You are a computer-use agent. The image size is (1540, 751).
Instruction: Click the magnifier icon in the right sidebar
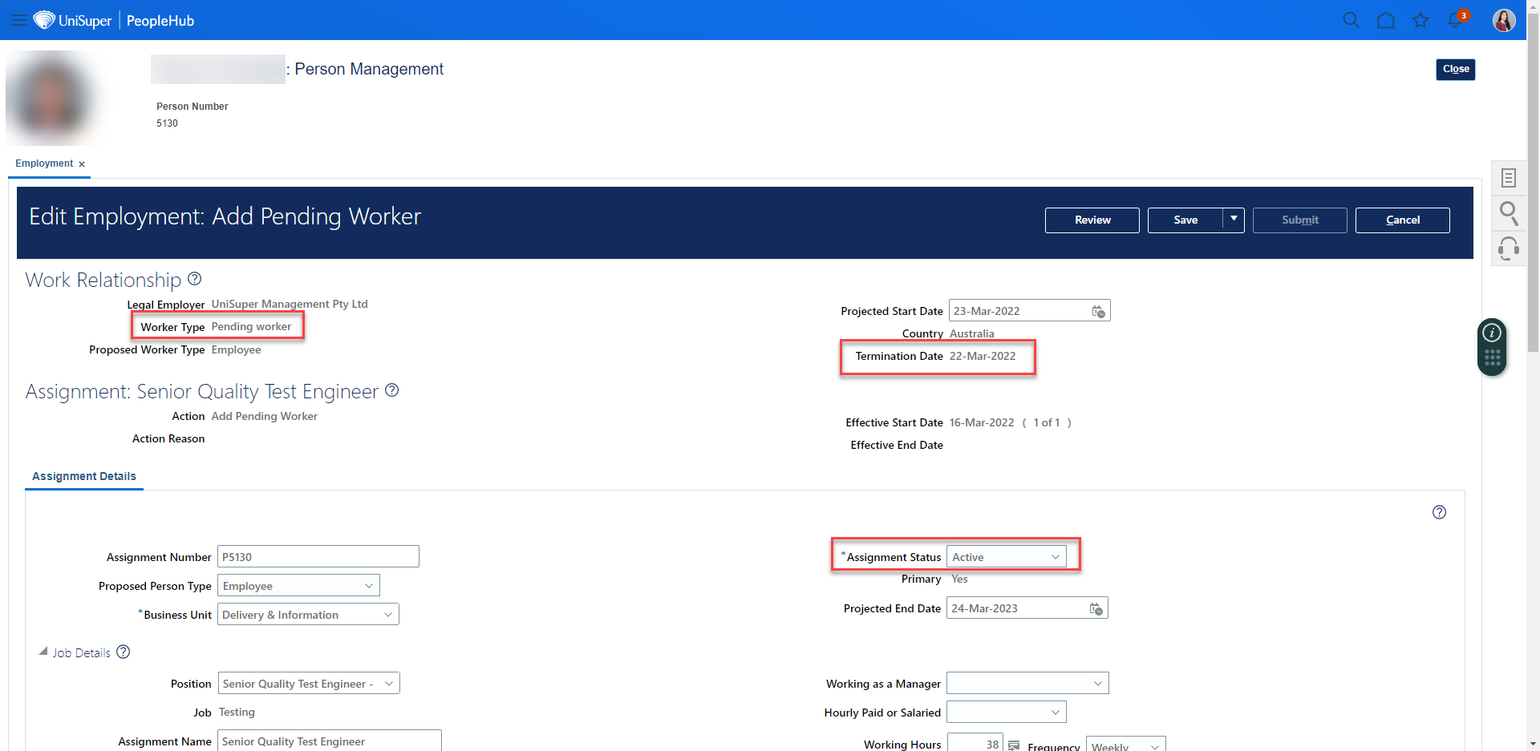(1509, 213)
